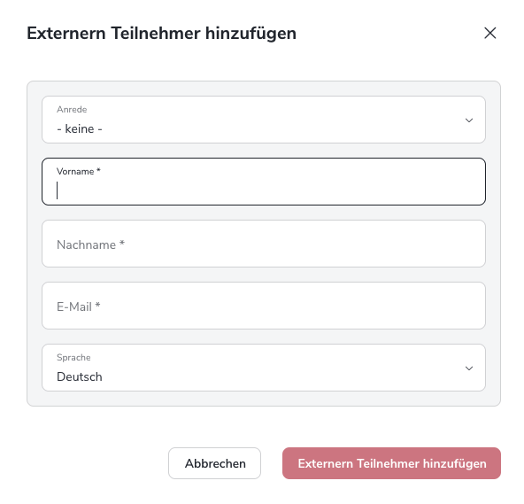The image size is (524, 504).
Task: Focus the Vorname input field
Action: tap(264, 182)
